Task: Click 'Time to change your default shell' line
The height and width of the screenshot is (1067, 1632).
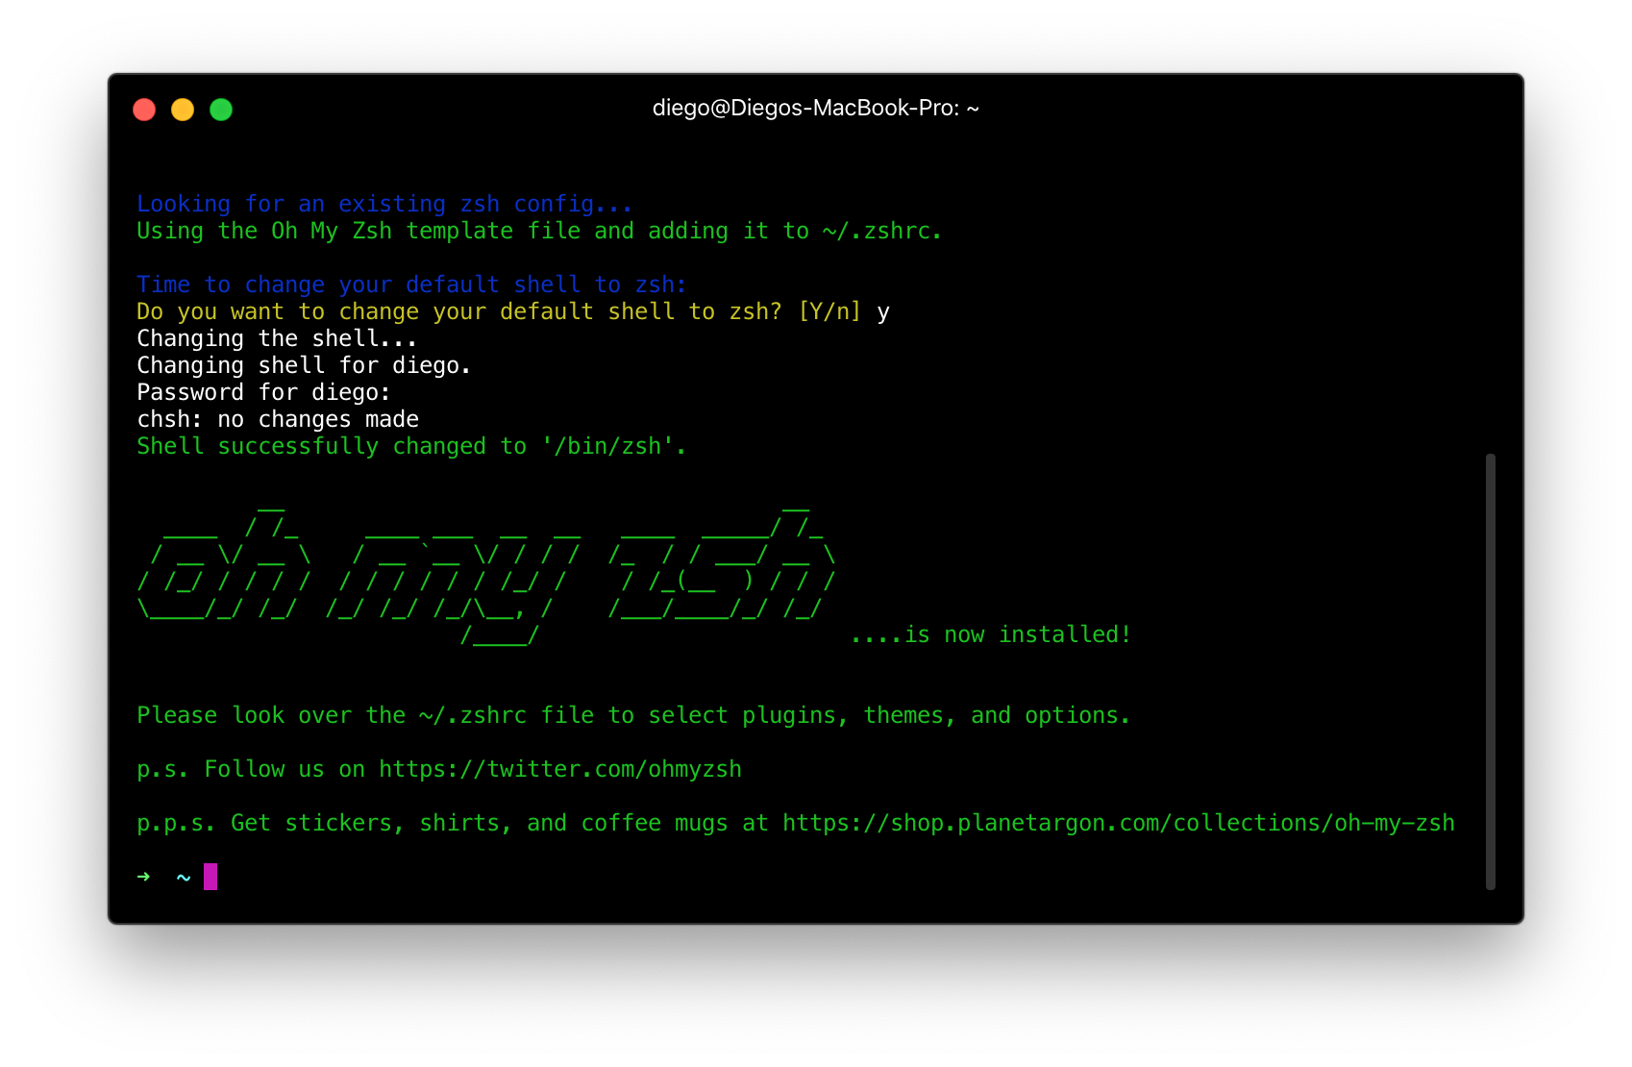Action: point(411,285)
